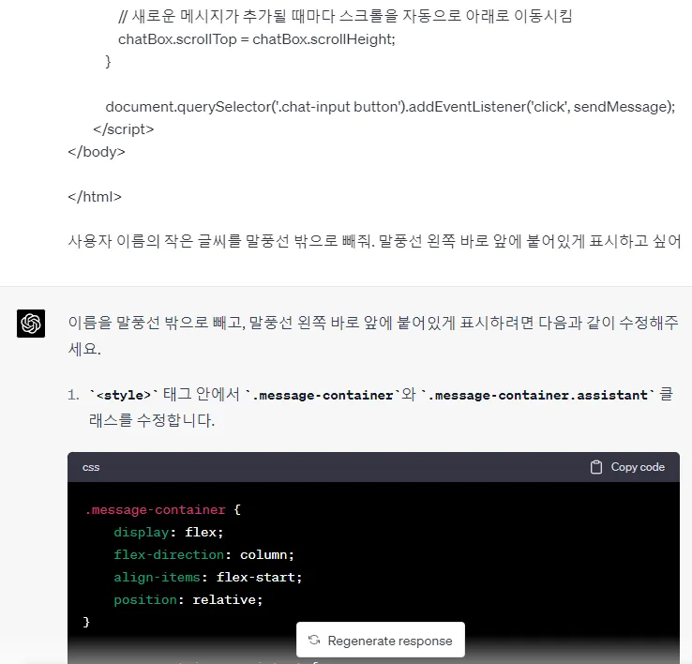The image size is (692, 664).
Task: Click the </html> closing tag text
Action: coord(95,197)
